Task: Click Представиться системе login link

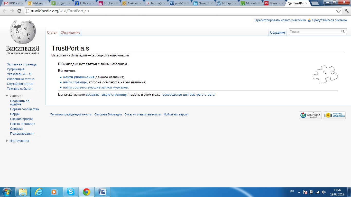Action: coord(329,20)
